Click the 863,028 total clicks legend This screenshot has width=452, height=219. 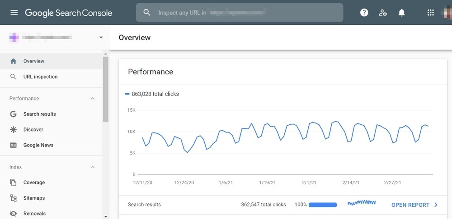152,94
